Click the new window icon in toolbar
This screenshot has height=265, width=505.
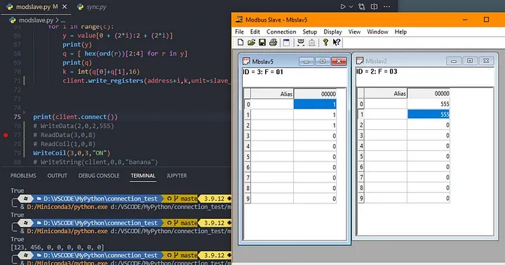[x=286, y=43]
